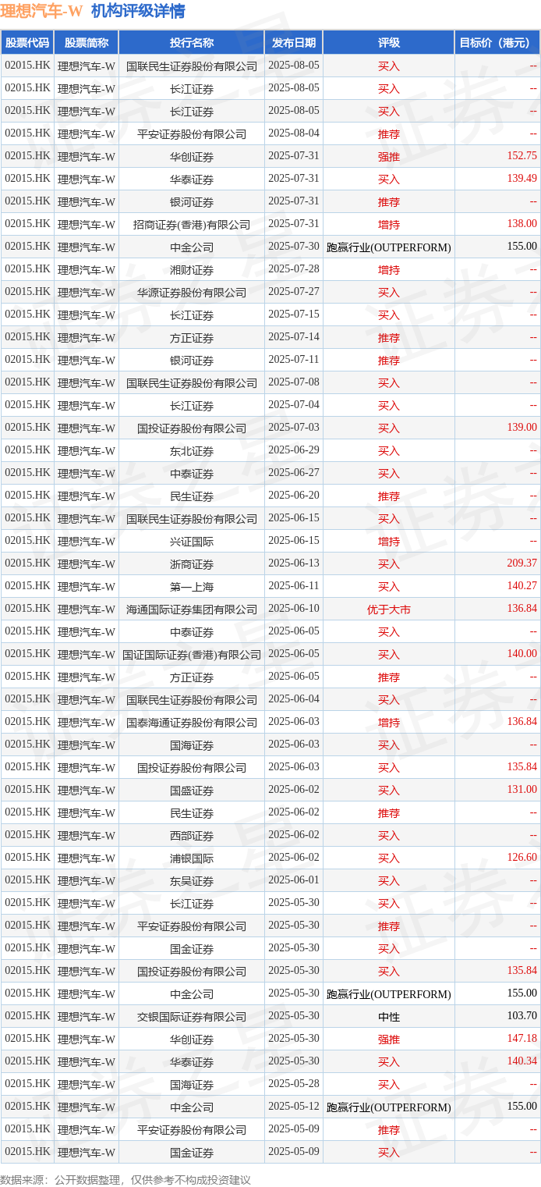The image size is (541, 1187).
Task: Select the target price 139.49
Action: click(522, 179)
